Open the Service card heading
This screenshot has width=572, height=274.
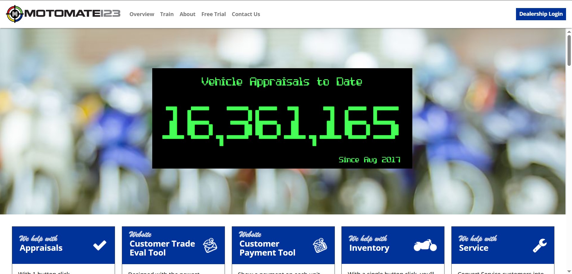click(x=474, y=248)
